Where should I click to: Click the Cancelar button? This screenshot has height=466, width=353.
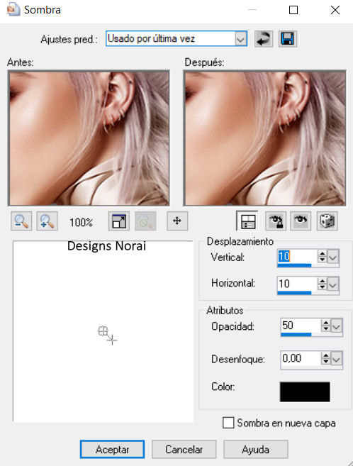(x=184, y=450)
